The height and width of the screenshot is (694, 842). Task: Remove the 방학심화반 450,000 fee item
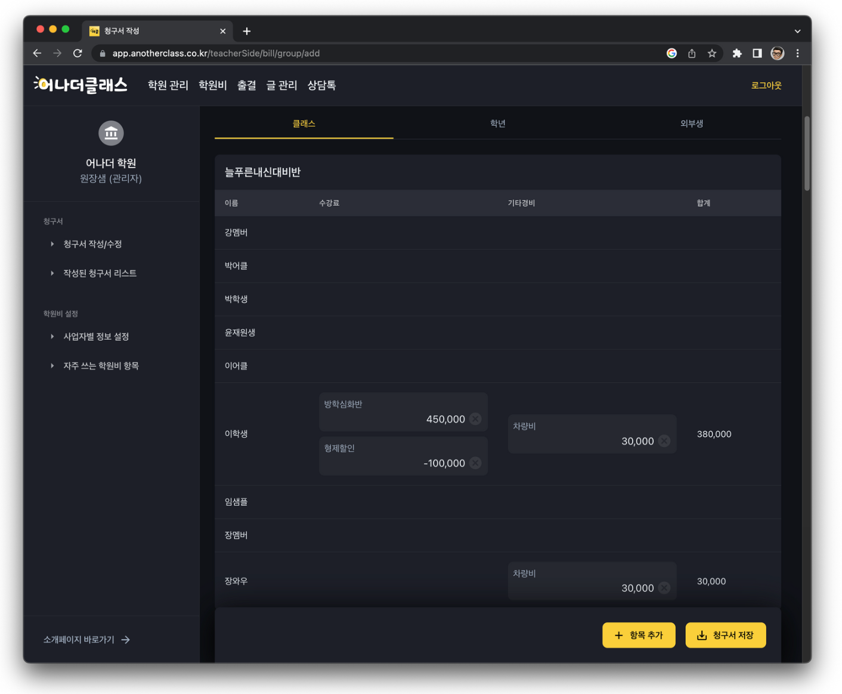(475, 419)
